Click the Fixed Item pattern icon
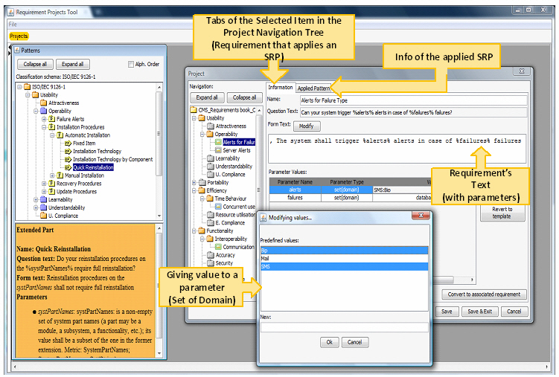This screenshot has width=559, height=377. tap(68, 143)
